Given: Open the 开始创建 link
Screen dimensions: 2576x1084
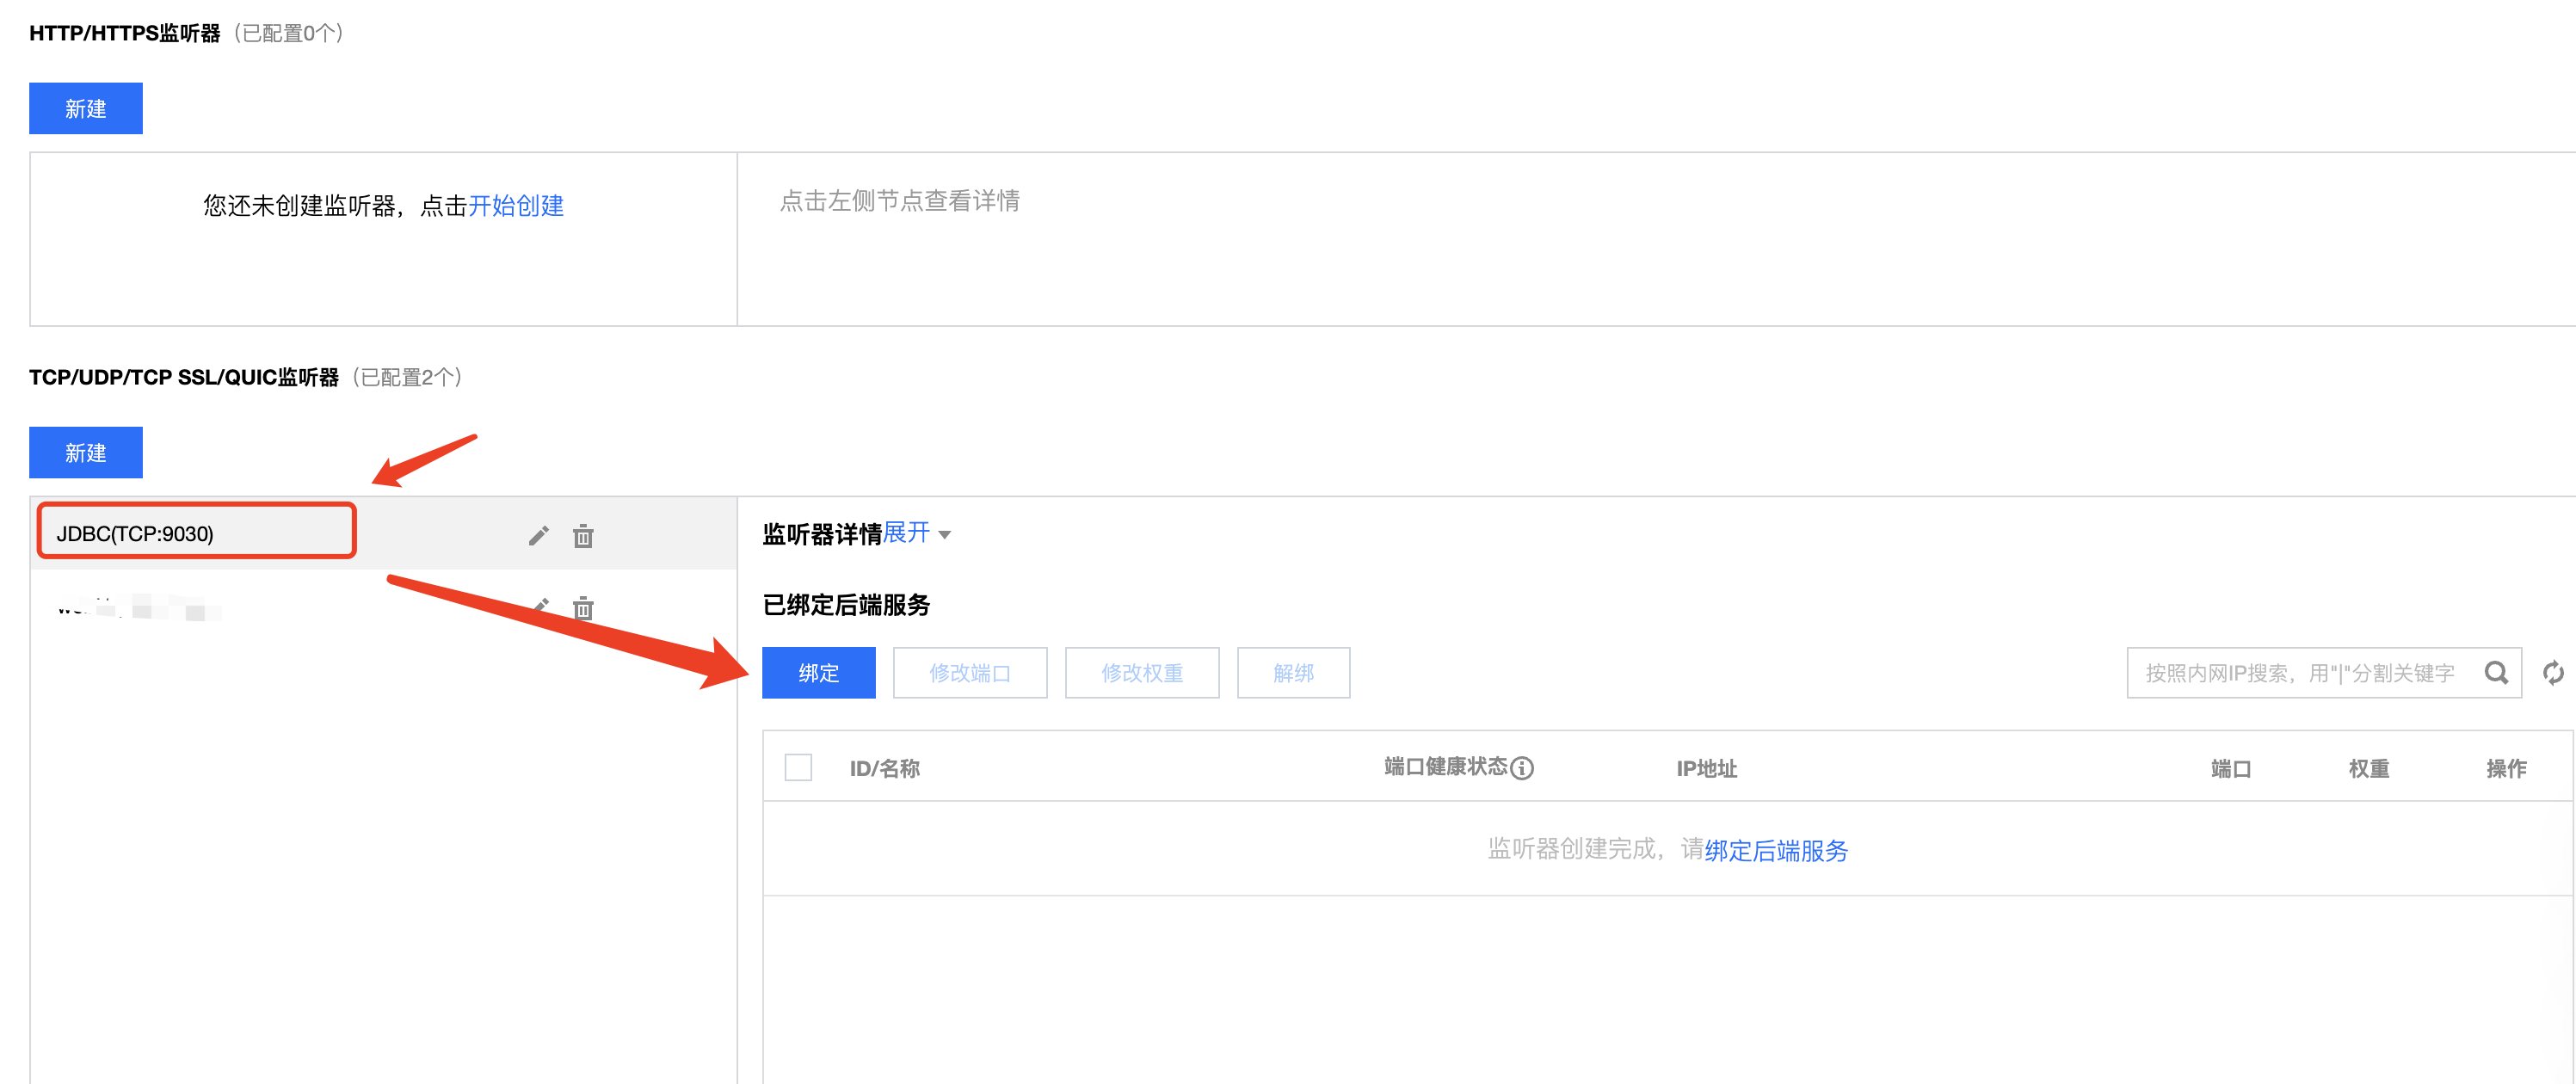Looking at the screenshot, I should pyautogui.click(x=515, y=205).
